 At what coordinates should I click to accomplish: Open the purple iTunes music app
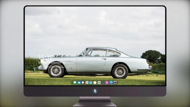tap(107, 83)
